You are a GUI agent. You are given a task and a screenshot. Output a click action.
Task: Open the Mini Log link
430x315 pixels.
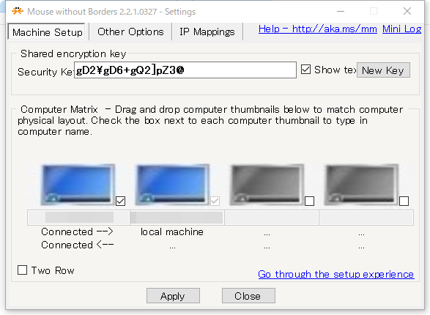point(401,29)
